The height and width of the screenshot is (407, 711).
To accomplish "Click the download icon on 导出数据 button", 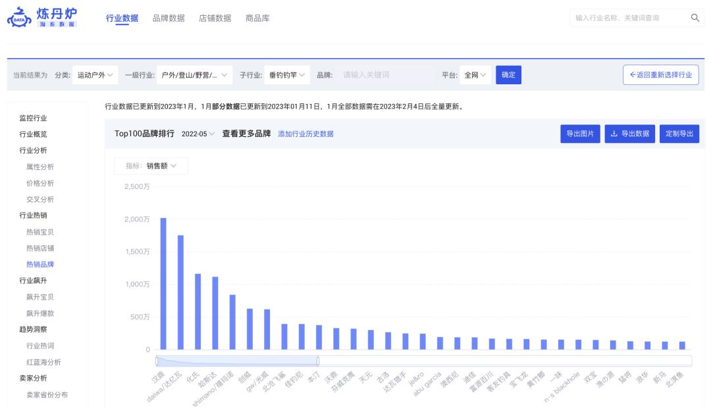I will [612, 134].
